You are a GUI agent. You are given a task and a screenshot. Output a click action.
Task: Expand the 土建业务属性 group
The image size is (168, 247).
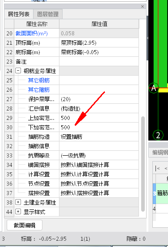click(x=18, y=202)
